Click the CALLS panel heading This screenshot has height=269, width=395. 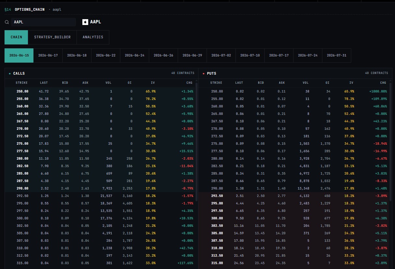[x=19, y=74]
